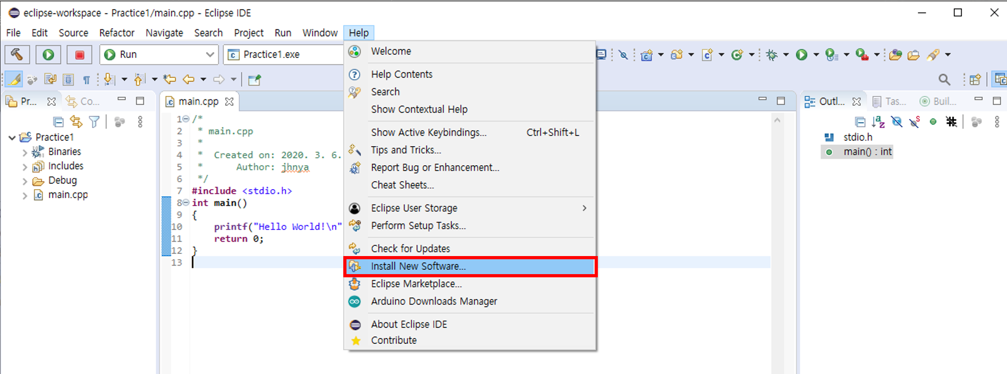
Task: Open the Help menu in menu bar
Action: 359,33
